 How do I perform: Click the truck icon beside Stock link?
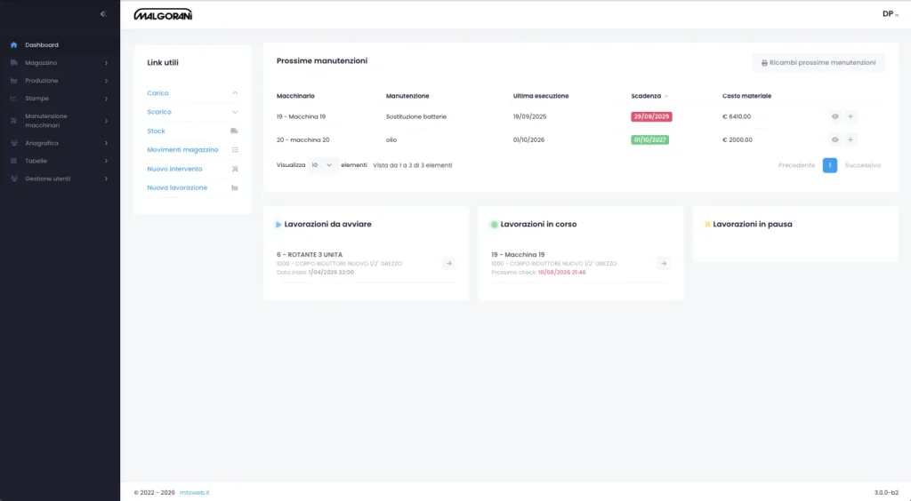point(235,131)
